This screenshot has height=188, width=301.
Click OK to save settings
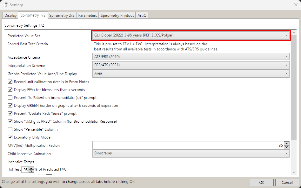click(262, 183)
